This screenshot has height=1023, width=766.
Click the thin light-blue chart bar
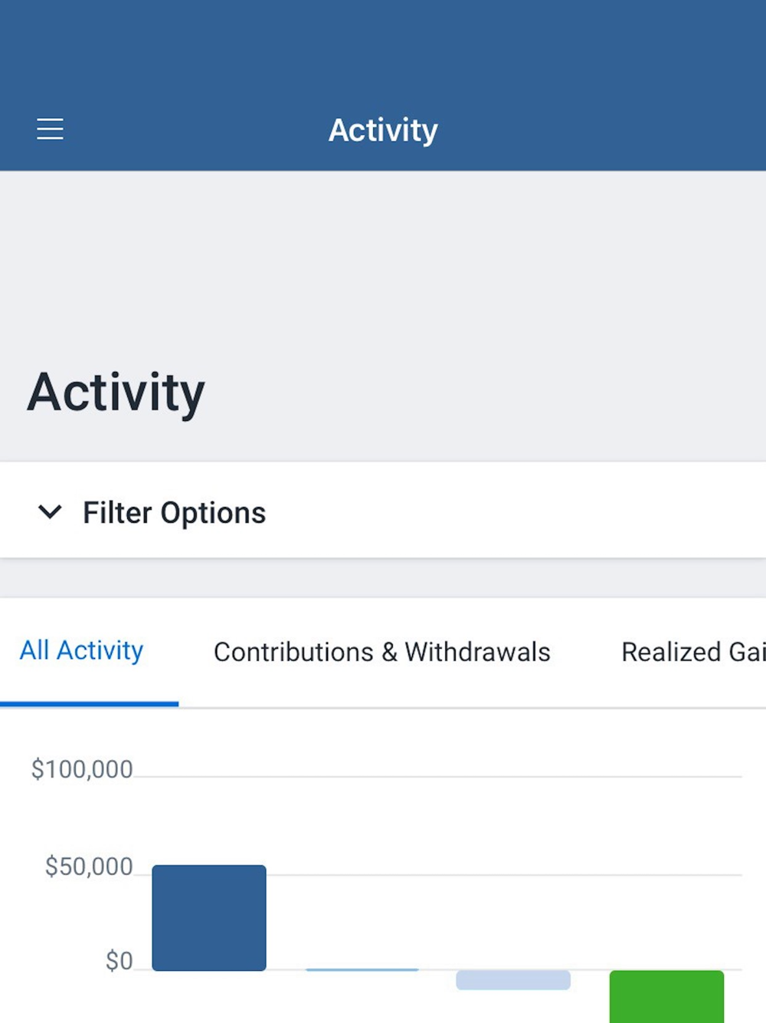[x=362, y=969]
